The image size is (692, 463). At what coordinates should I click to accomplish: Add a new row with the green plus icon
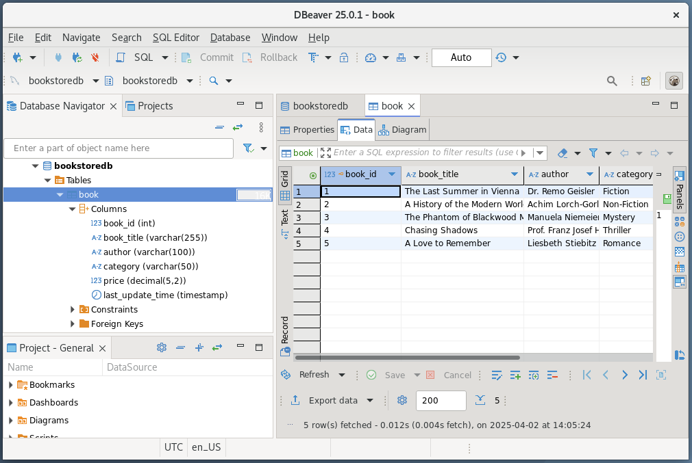515,375
